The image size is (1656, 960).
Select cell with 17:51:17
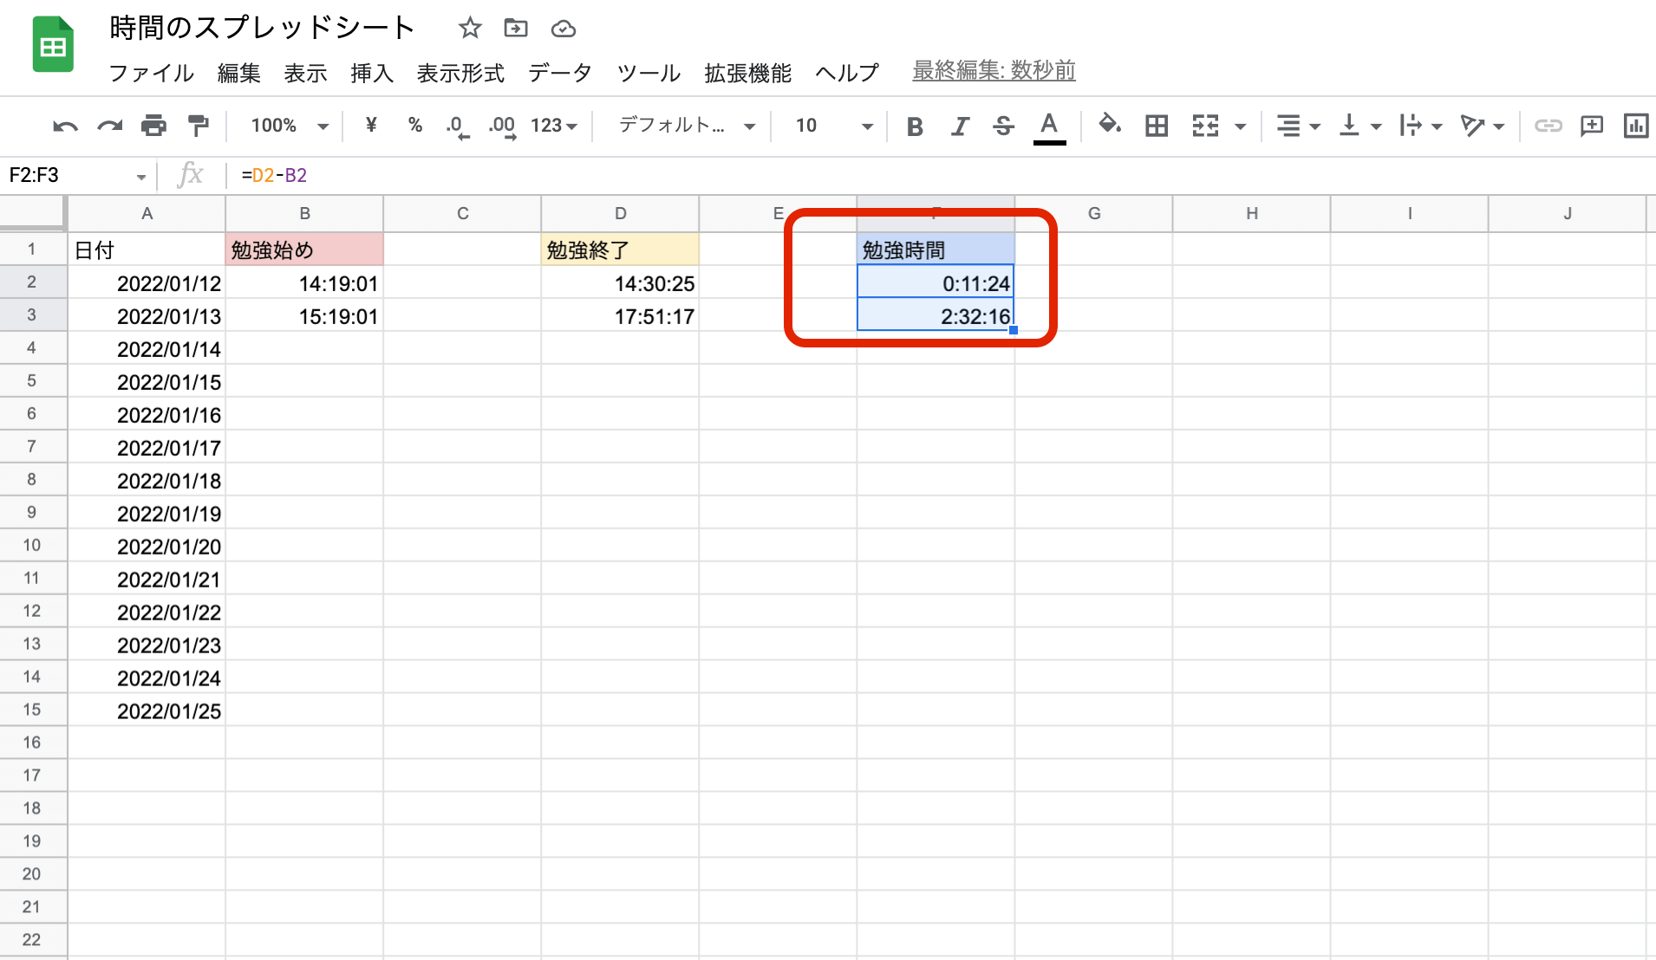(620, 315)
